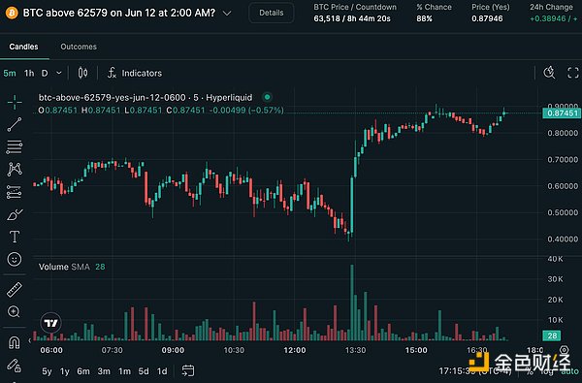The width and height of the screenshot is (582, 383).
Task: Set date range to 5d
Action: [144, 371]
